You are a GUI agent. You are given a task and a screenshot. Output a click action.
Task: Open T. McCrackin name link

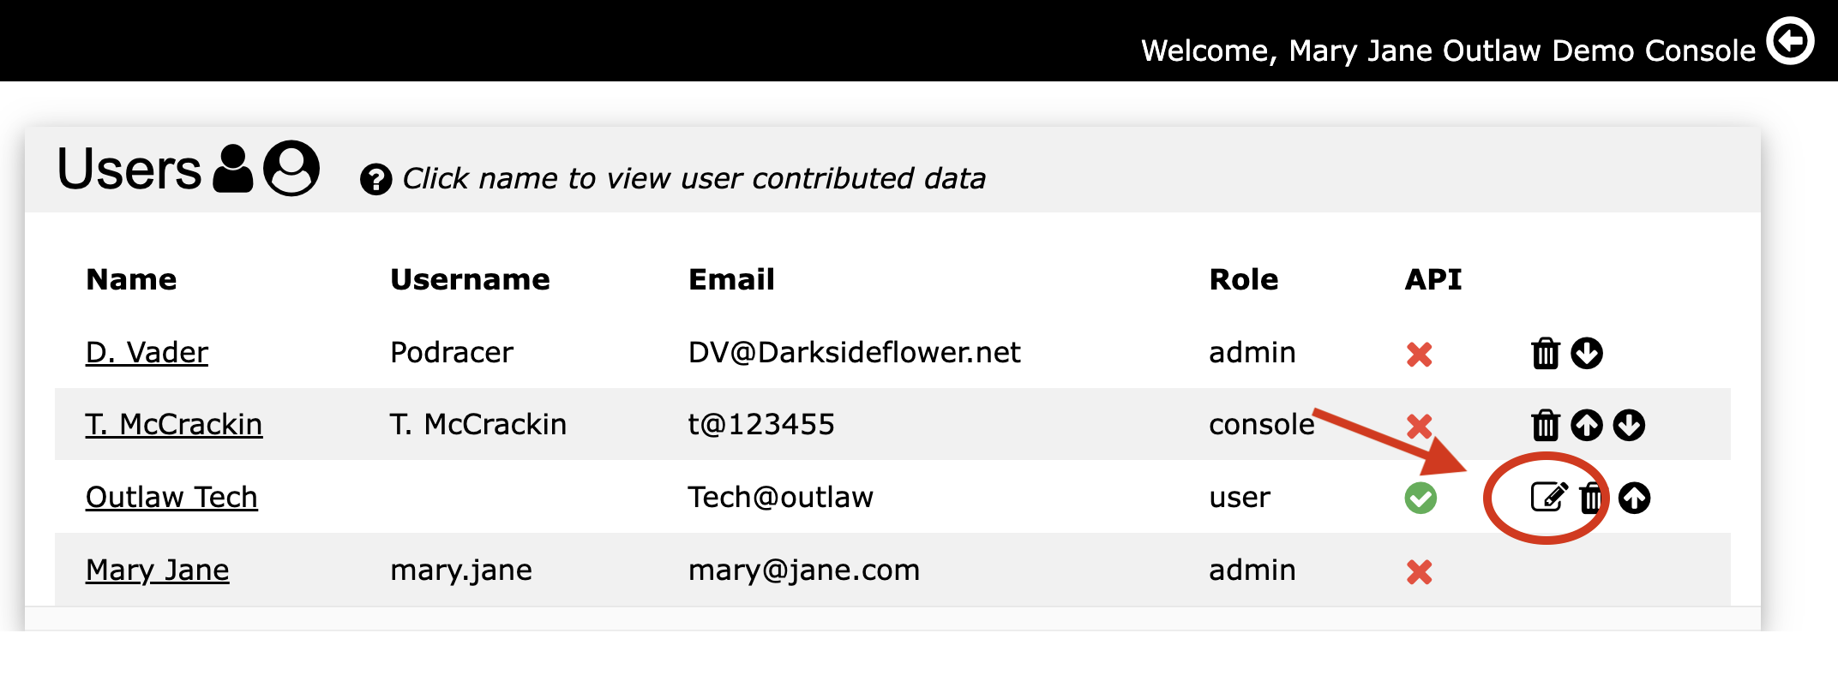(x=174, y=424)
